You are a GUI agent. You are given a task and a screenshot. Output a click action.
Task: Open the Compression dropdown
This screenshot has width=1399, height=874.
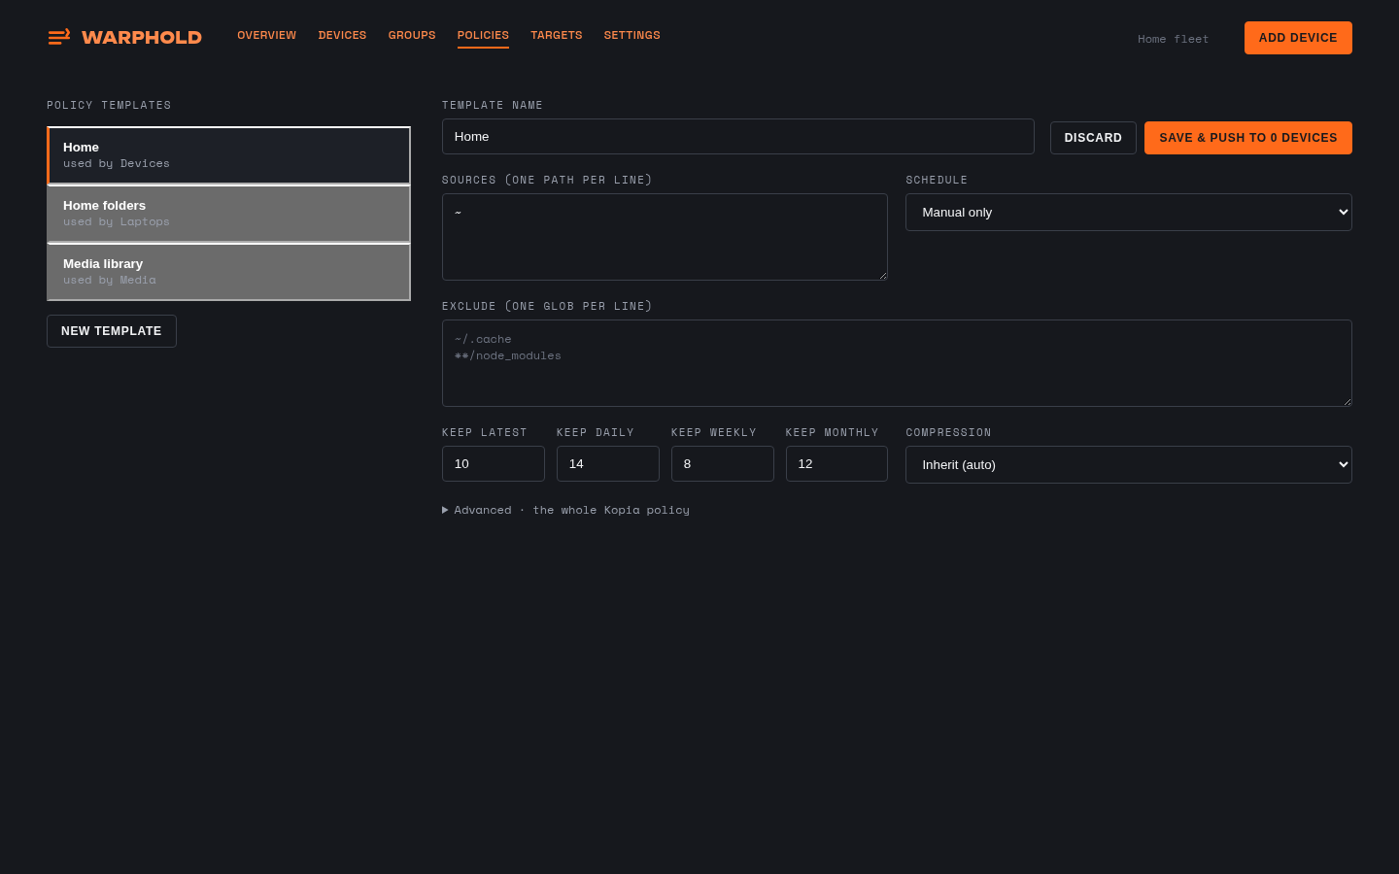(1129, 465)
